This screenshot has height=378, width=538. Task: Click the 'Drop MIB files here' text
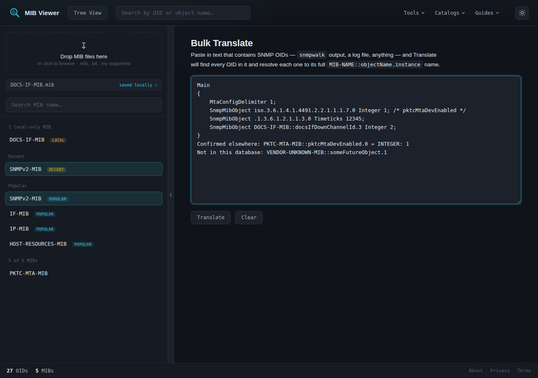point(84,57)
